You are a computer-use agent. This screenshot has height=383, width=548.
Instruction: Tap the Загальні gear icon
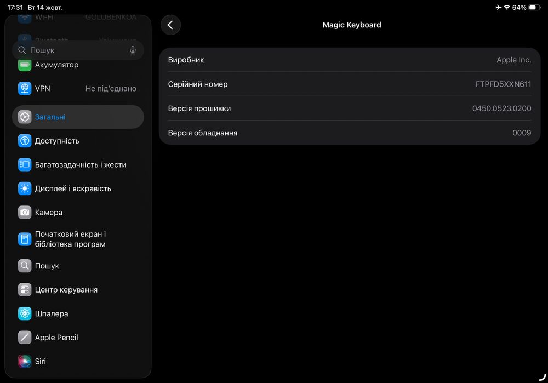25,117
